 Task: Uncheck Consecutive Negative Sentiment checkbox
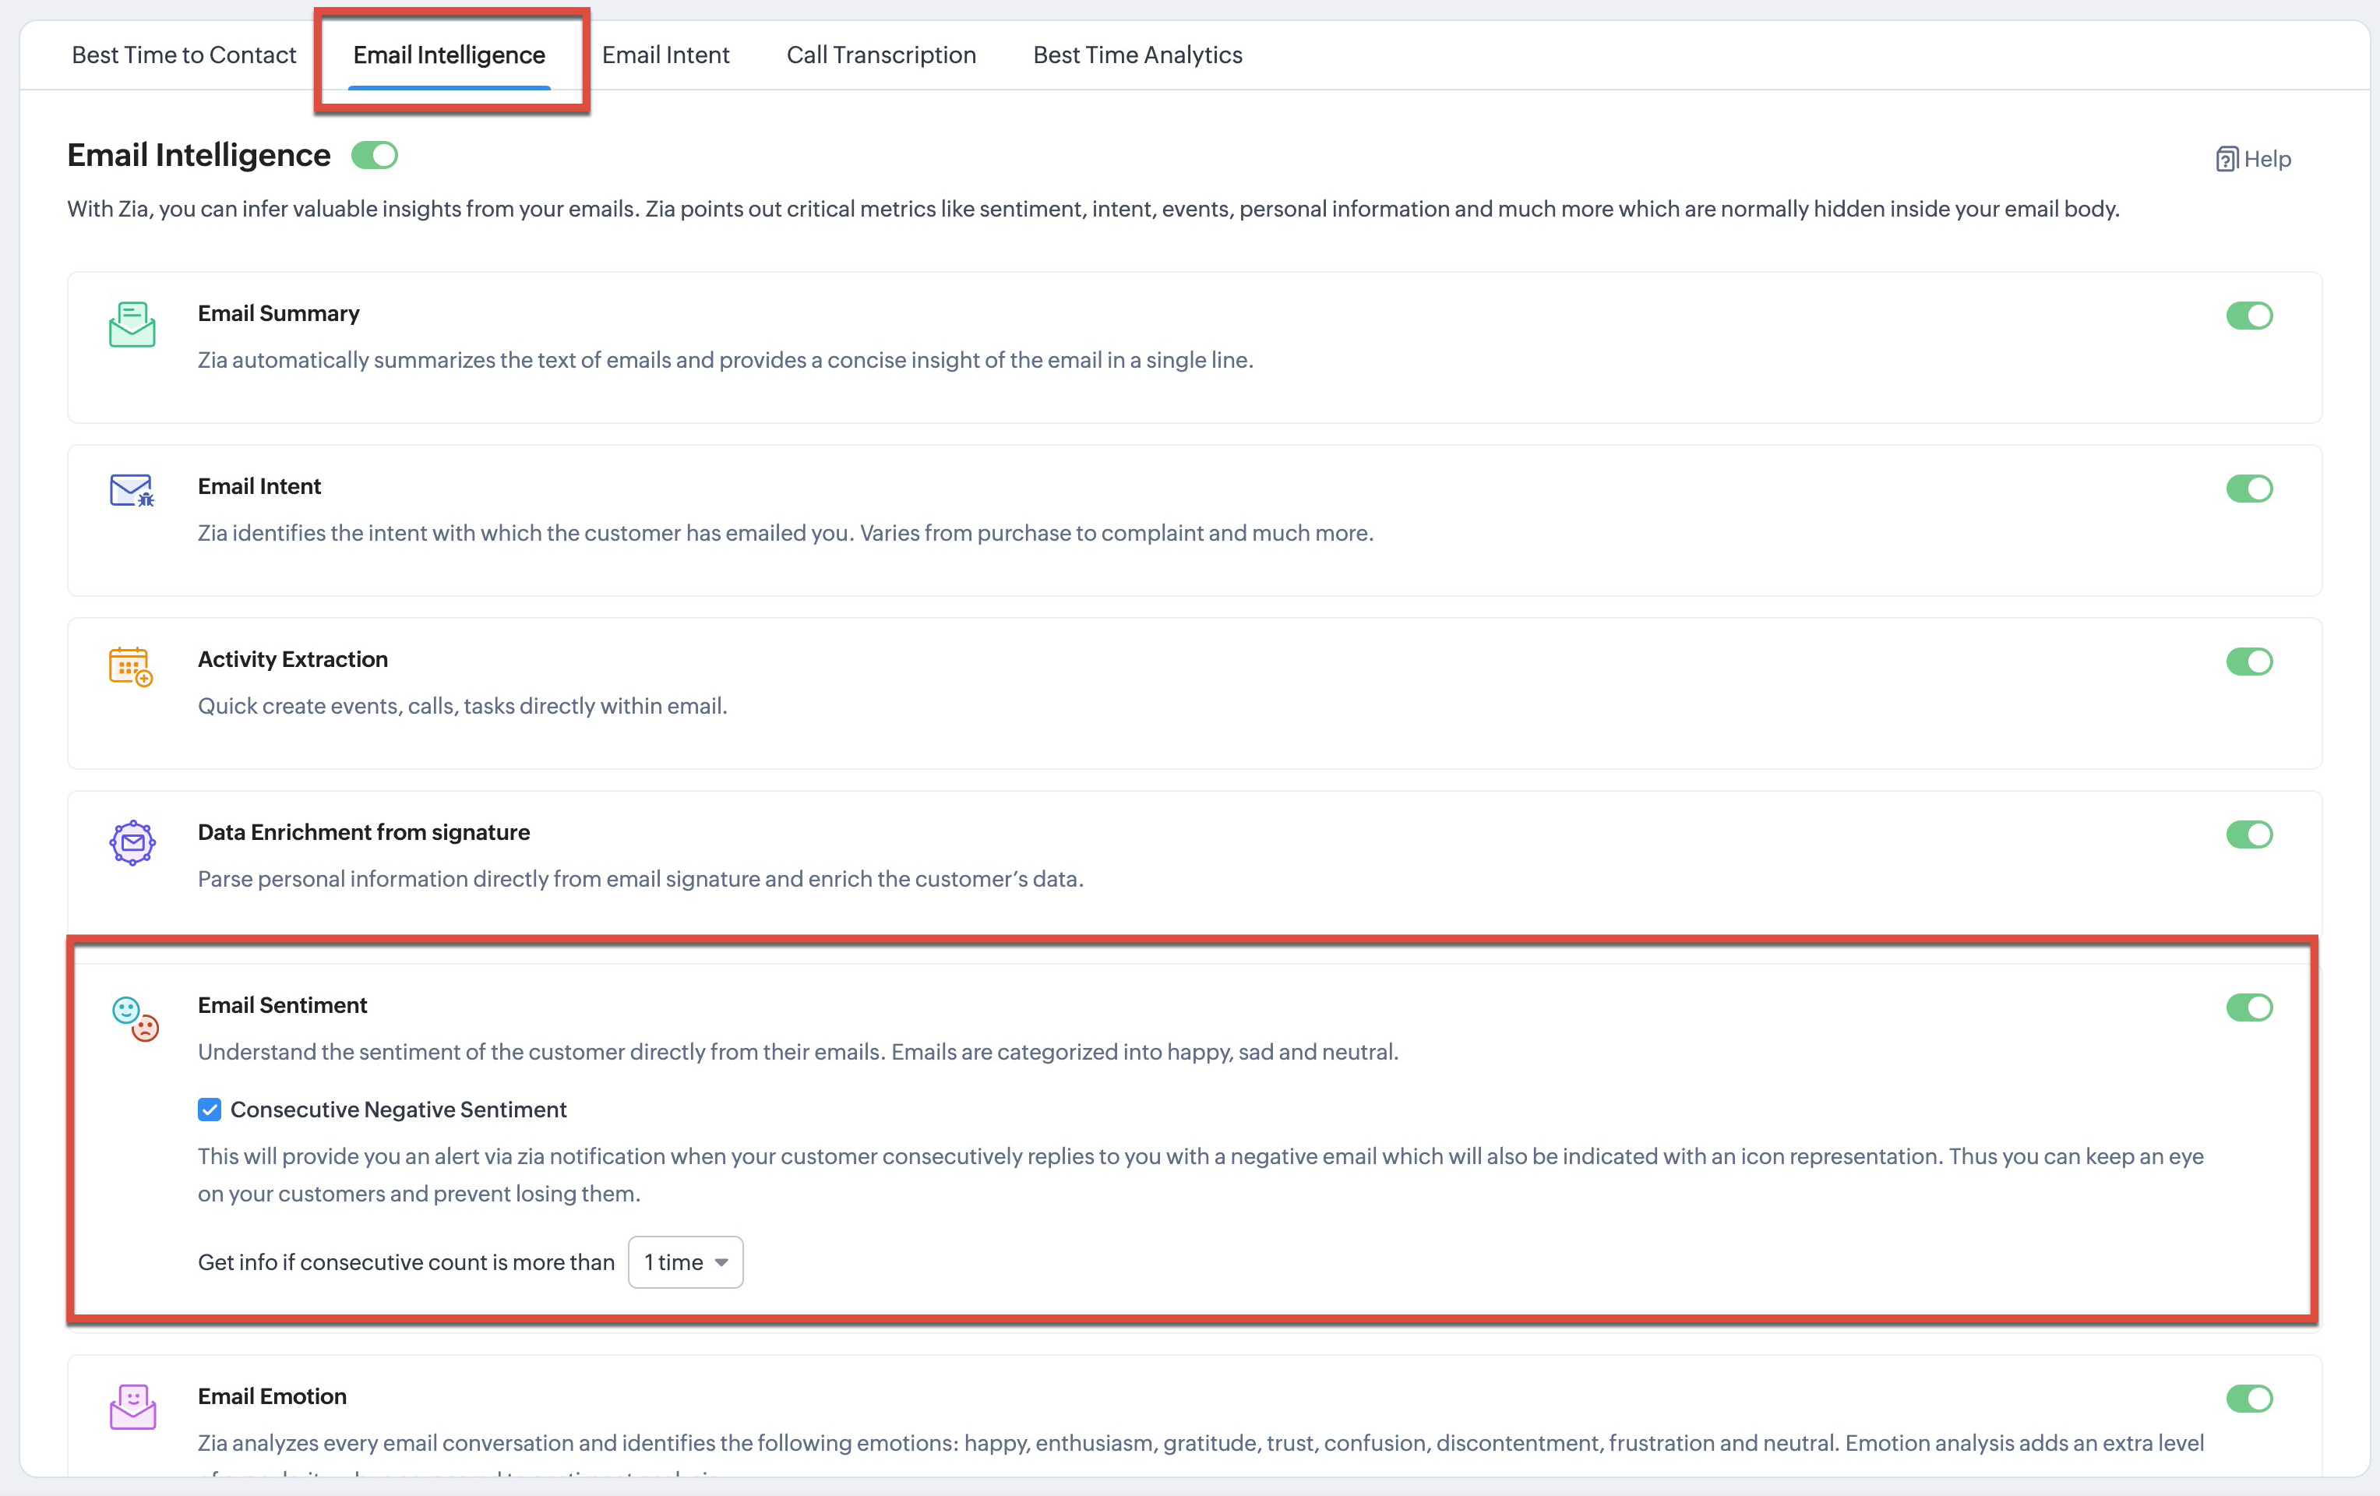click(x=210, y=1110)
